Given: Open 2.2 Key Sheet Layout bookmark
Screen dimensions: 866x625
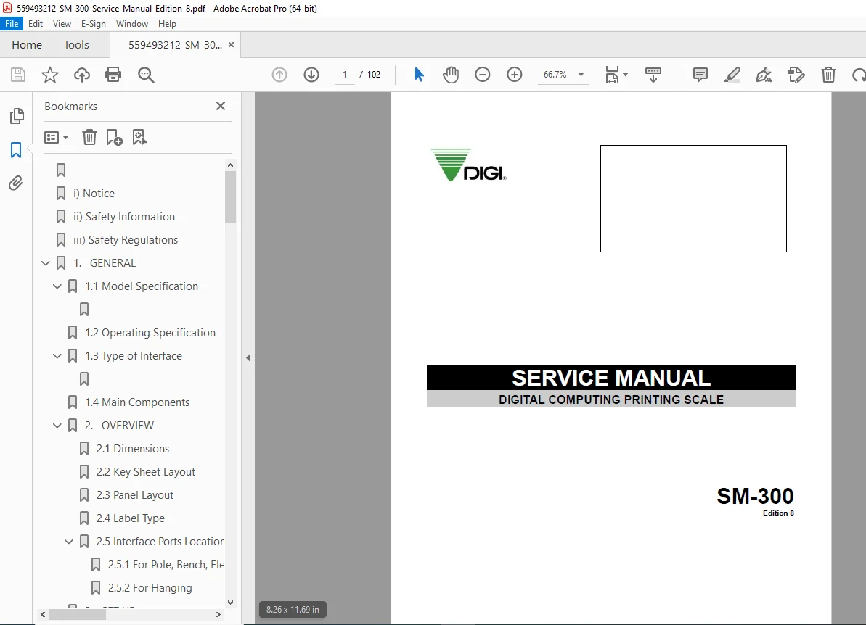Looking at the screenshot, I should click(146, 471).
